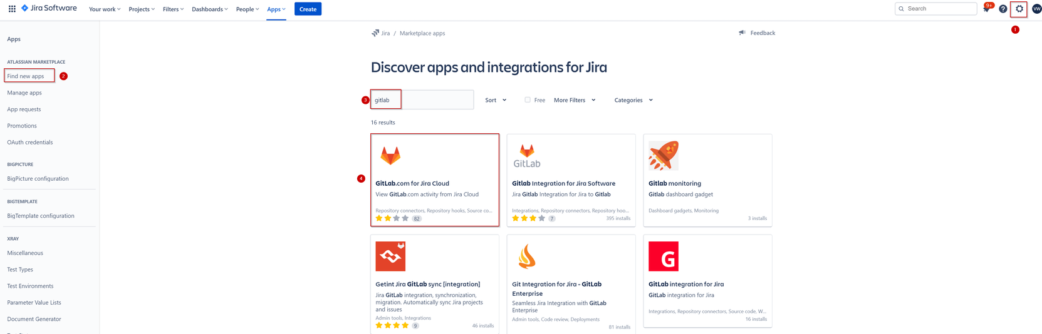
Task: Click the GitLab Integration for Jira Software logo
Action: pyautogui.click(x=527, y=156)
